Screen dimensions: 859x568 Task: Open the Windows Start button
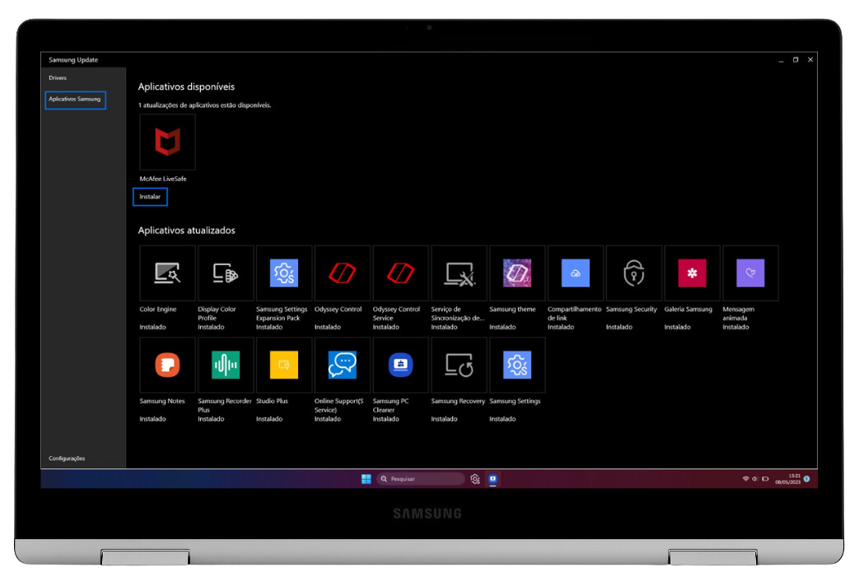pos(366,479)
